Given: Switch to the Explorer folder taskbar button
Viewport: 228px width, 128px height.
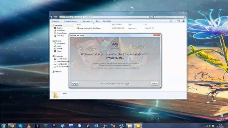Looking at the screenshot, I should click(130, 126).
